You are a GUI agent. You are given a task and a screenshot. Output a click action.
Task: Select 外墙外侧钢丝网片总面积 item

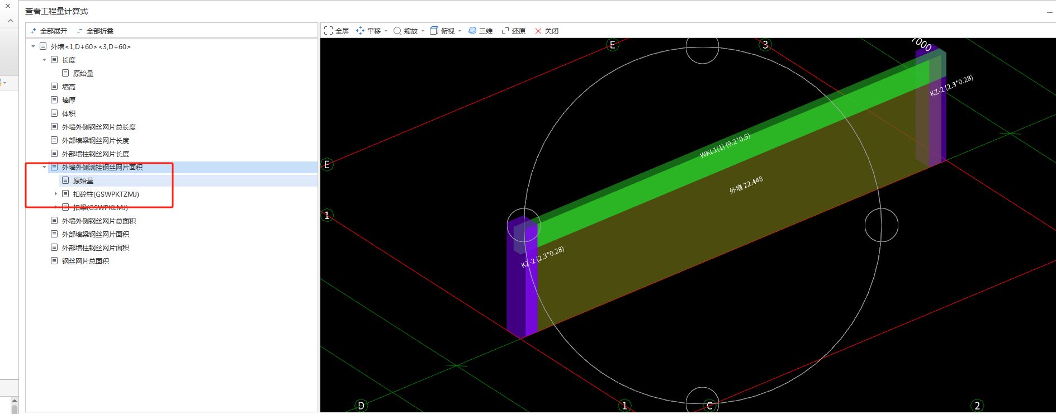pos(99,221)
